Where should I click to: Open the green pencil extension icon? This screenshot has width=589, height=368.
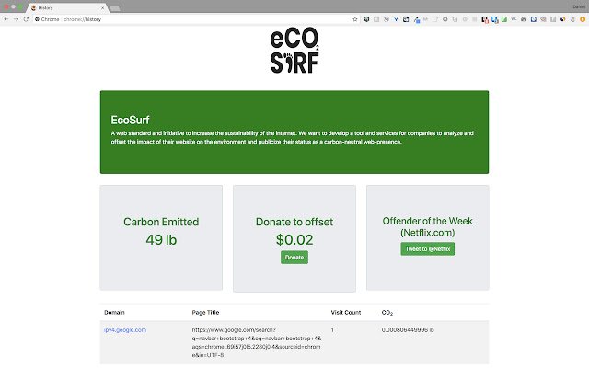(504, 19)
